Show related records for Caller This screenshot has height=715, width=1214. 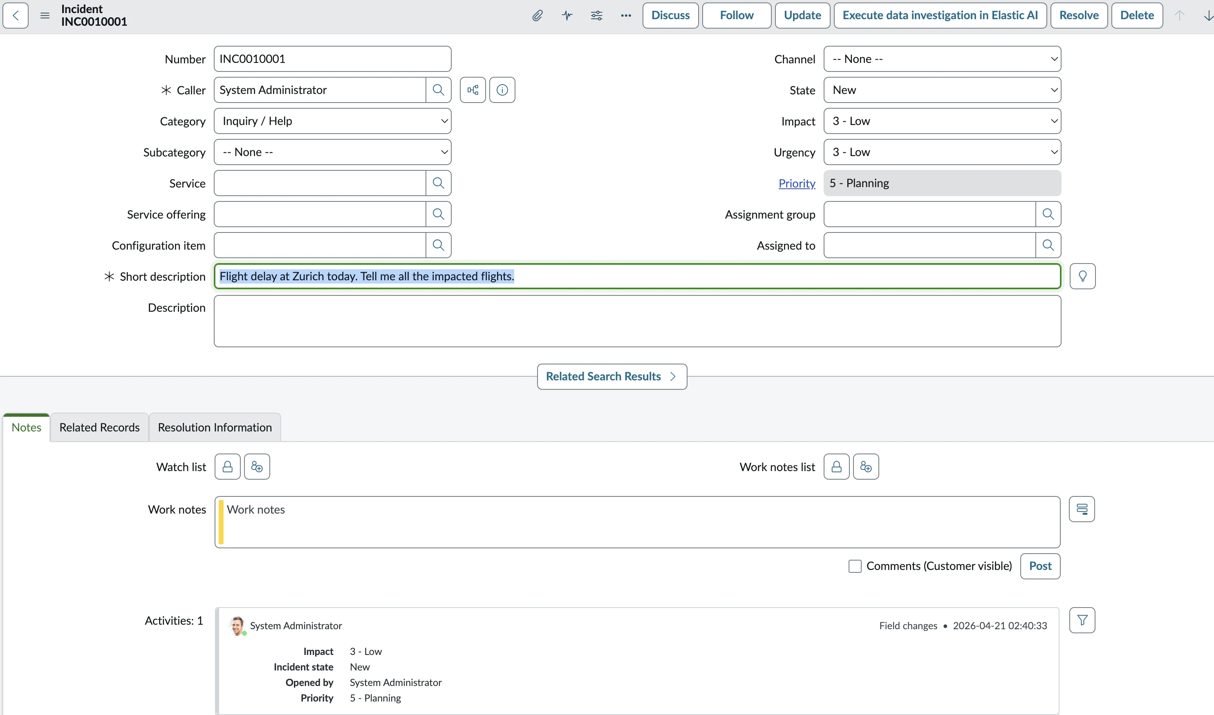(473, 90)
